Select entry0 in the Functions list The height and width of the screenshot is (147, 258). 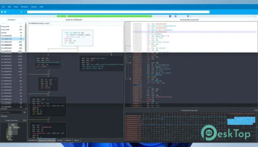13,33
